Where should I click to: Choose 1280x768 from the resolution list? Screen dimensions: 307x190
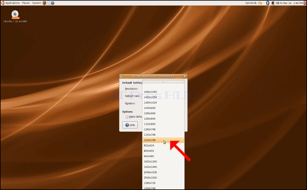(x=163, y=129)
